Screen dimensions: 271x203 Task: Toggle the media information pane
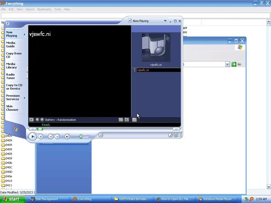pos(134,120)
